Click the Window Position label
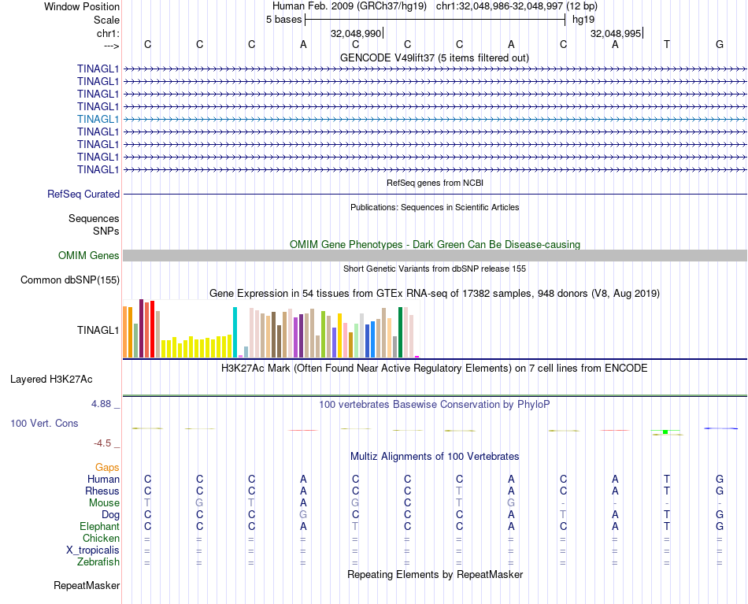Screen dimensions: 748x604 tap(82, 6)
